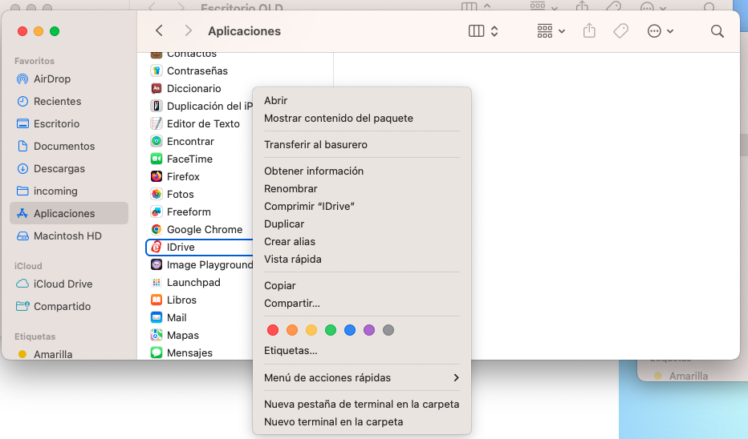Select the IDrive app row

click(x=199, y=247)
